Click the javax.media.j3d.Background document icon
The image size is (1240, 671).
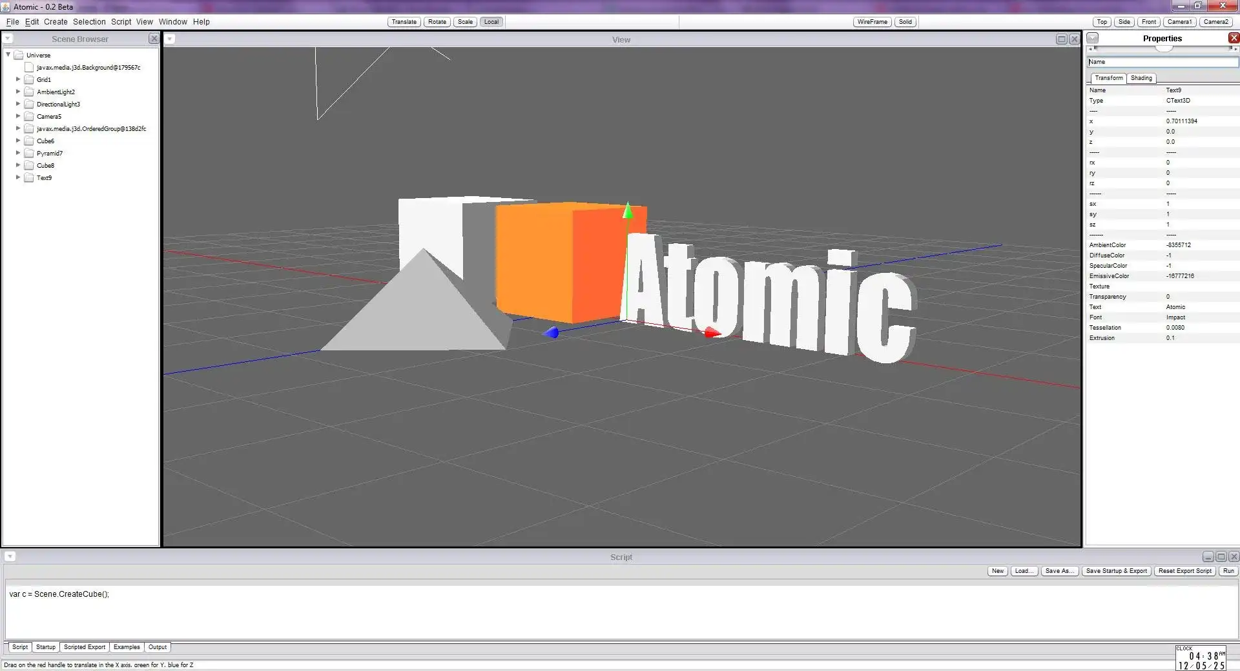(x=29, y=67)
